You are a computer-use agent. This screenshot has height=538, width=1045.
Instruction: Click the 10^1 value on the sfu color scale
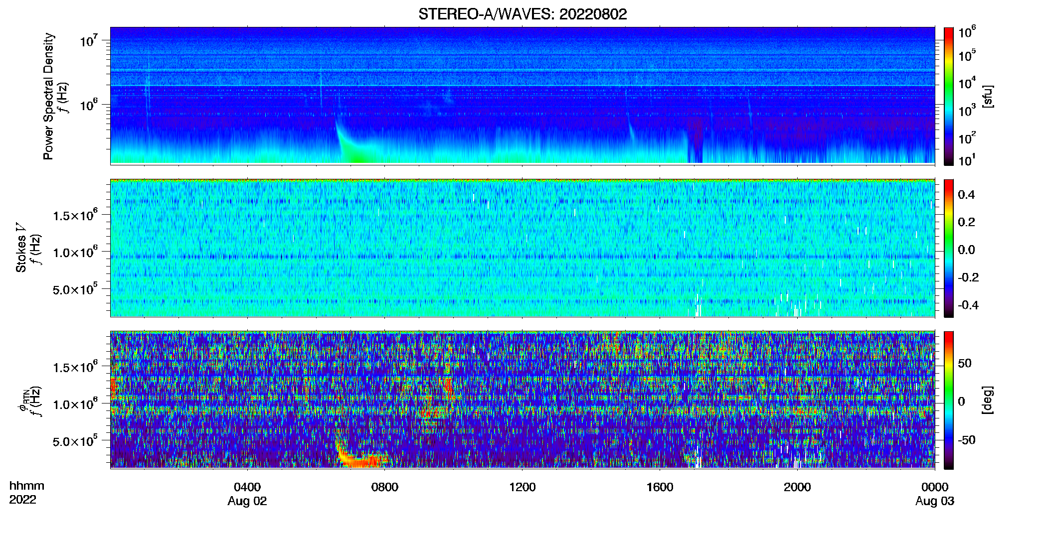(x=967, y=159)
